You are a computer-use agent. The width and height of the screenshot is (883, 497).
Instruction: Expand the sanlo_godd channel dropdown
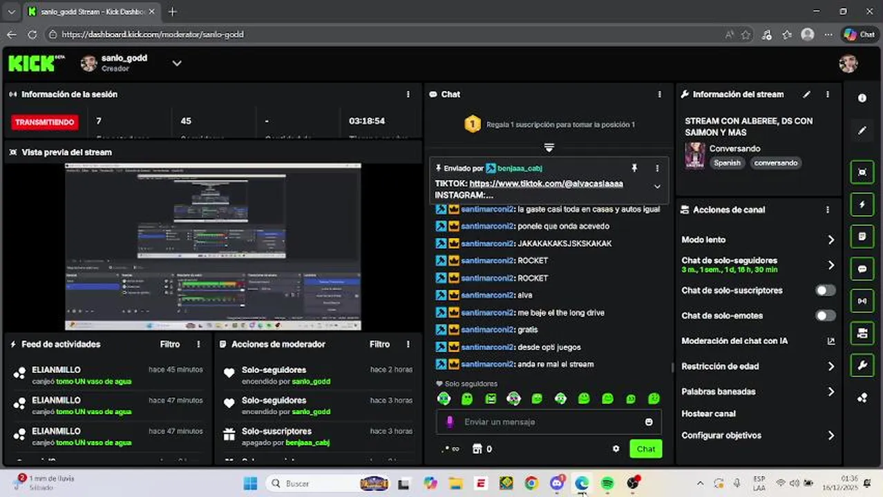tap(177, 64)
